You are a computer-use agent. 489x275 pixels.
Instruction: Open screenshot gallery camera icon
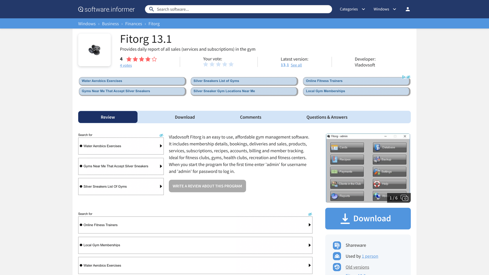point(405,198)
